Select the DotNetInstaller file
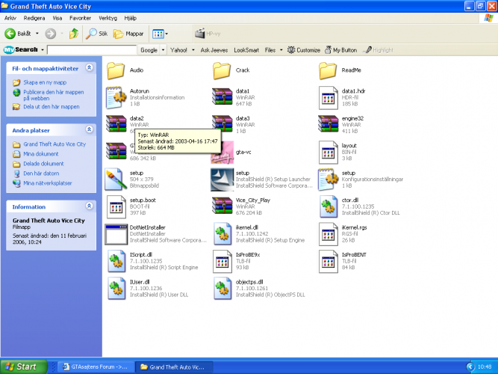Viewport: 498px width, 374px height. point(116,232)
